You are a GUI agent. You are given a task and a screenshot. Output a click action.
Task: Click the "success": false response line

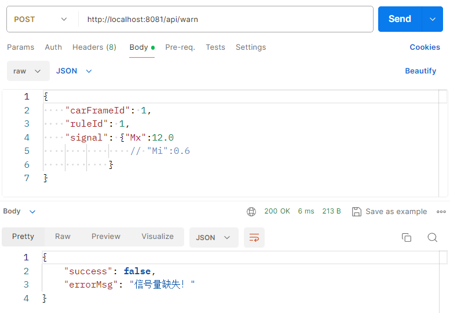pos(110,271)
